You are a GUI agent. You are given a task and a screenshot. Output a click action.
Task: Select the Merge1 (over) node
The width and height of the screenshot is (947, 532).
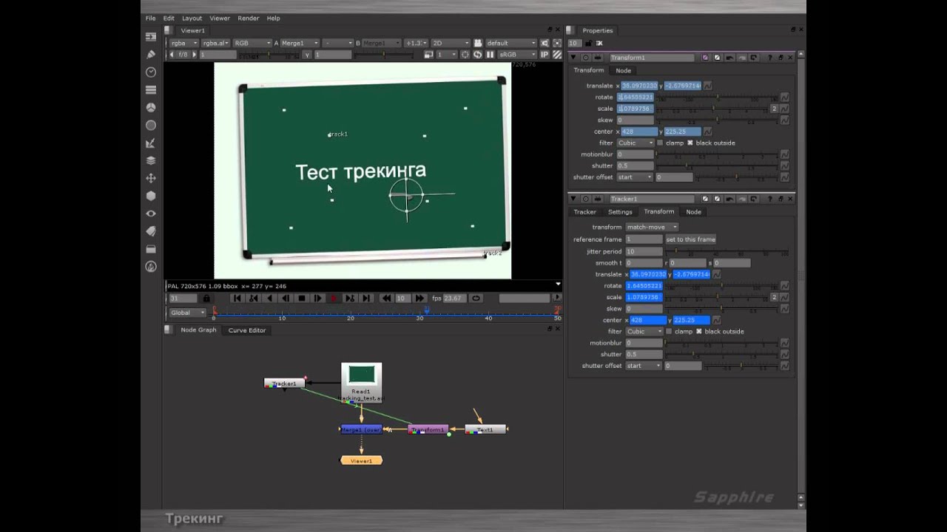pos(361,429)
